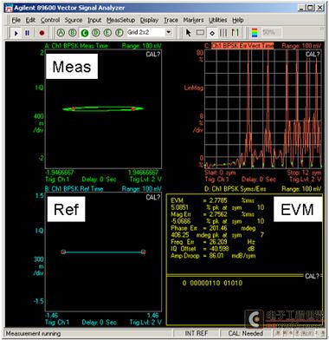Pause the running measurement

tap(28, 33)
